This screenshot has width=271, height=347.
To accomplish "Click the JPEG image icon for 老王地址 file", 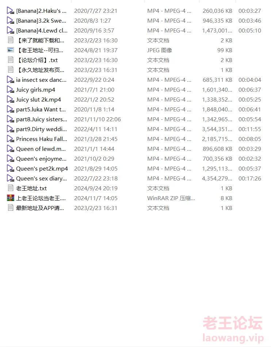I will pos(10,50).
